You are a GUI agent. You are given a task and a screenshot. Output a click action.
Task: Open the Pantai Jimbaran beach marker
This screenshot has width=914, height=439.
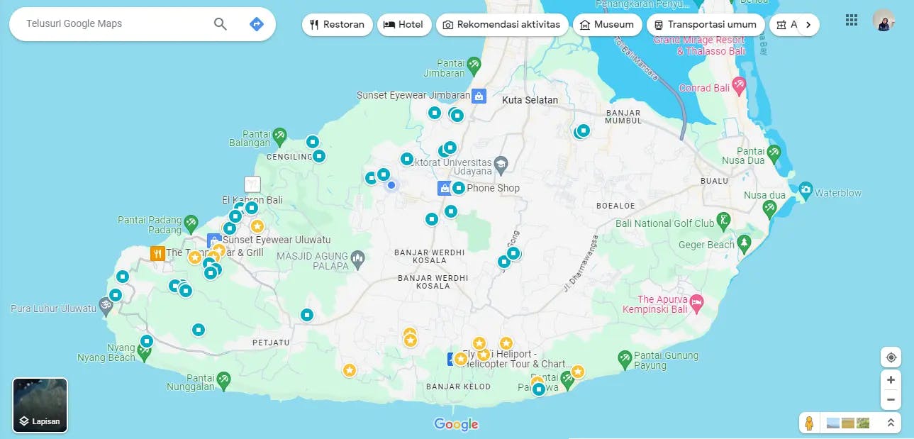[474, 66]
